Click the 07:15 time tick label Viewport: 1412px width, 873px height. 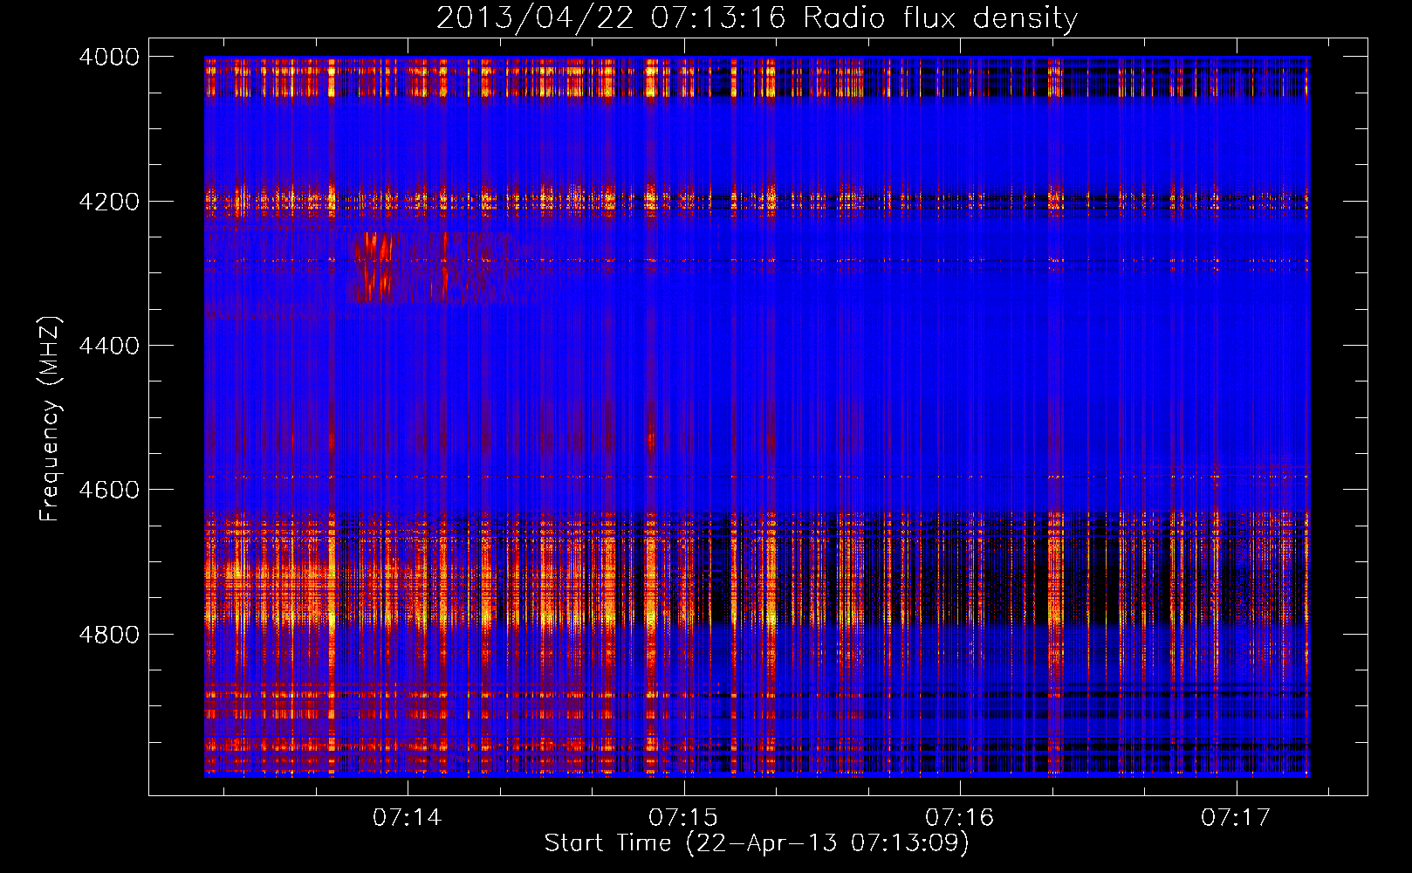683,818
